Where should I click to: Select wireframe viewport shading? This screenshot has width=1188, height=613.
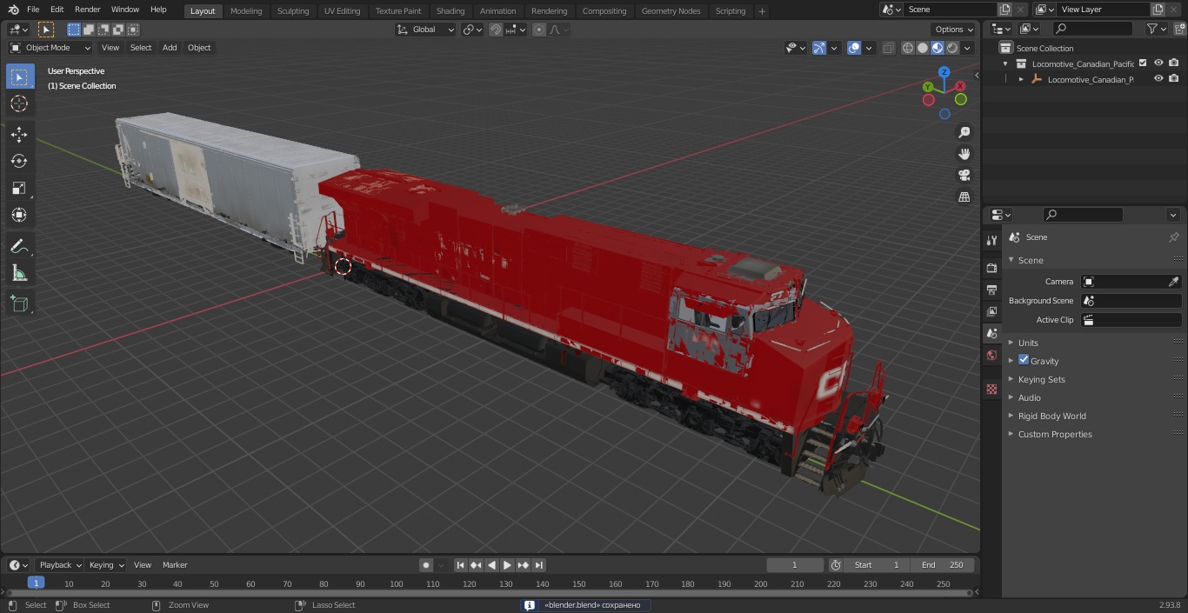tap(908, 48)
